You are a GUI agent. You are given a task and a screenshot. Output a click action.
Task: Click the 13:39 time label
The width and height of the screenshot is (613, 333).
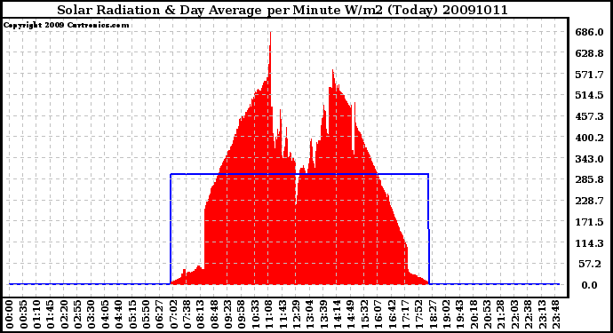tap(323, 314)
